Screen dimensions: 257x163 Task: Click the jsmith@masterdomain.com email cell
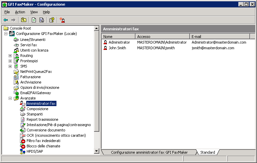coord(213,48)
